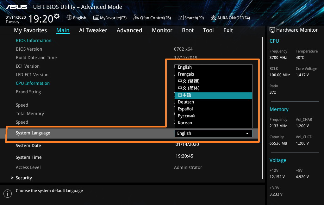Click the Build Date and Time label
This screenshot has width=324, height=205.
pyautogui.click(x=36, y=58)
